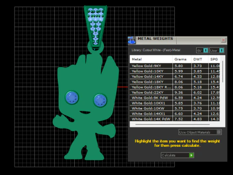Select the Yellow Gold:18KY R... row
The height and width of the screenshot is (175, 233).
(175, 87)
